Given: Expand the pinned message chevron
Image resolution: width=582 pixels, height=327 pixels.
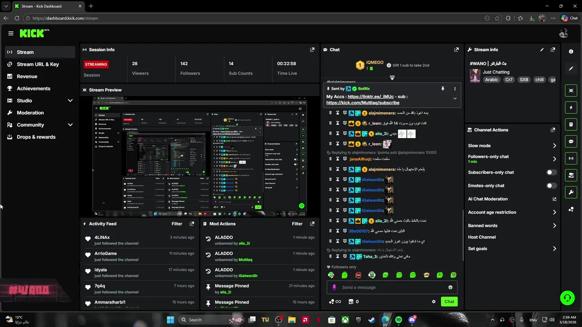Looking at the screenshot, I should (x=455, y=99).
